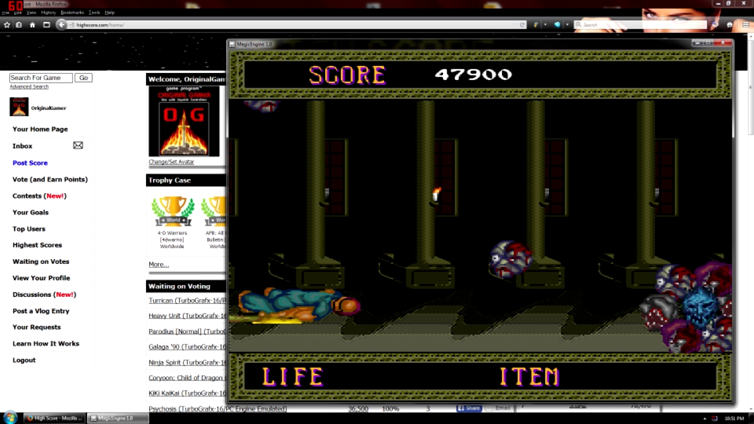
Task: Click the bookmark star icon in Firefox
Action: (x=7, y=25)
